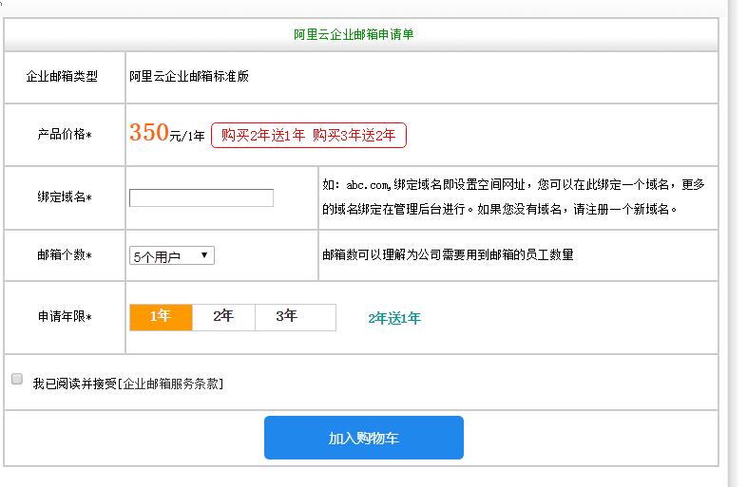The height and width of the screenshot is (487, 747).
Task: Click the 绑定域名 domain input field
Action: (201, 198)
